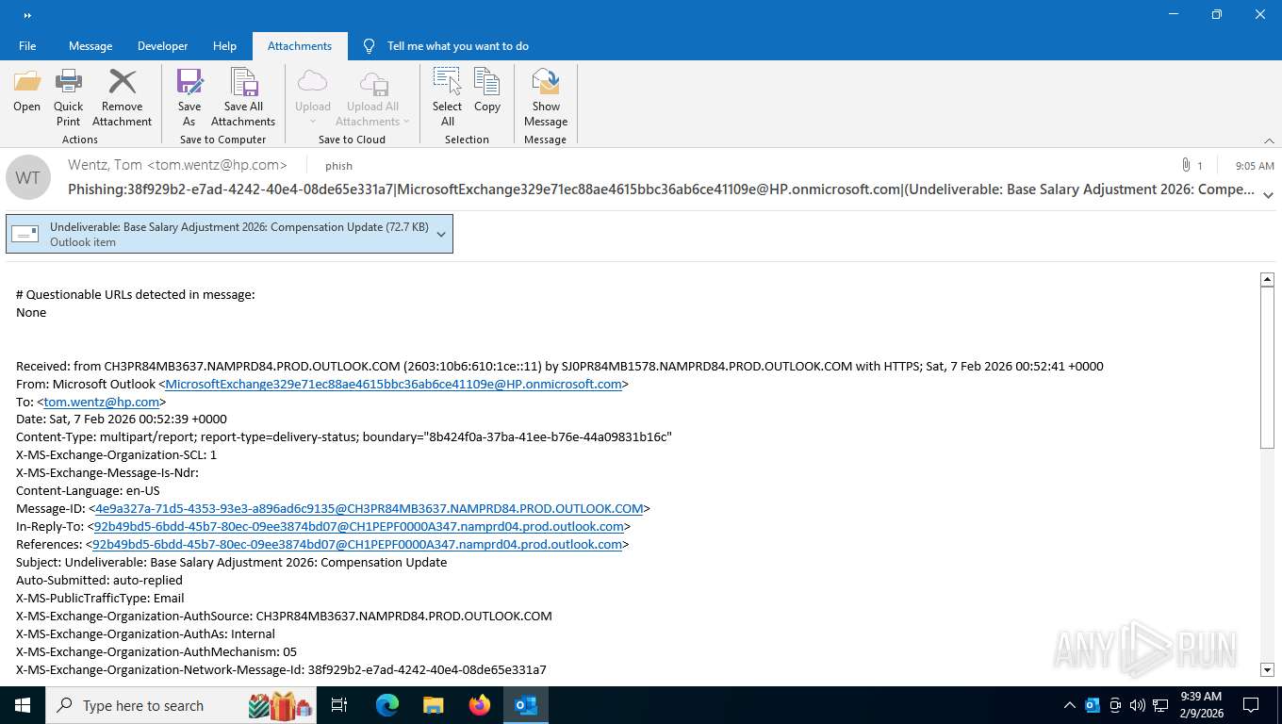Click the scrollbar down arrow
This screenshot has height=724, width=1282.
(1267, 669)
